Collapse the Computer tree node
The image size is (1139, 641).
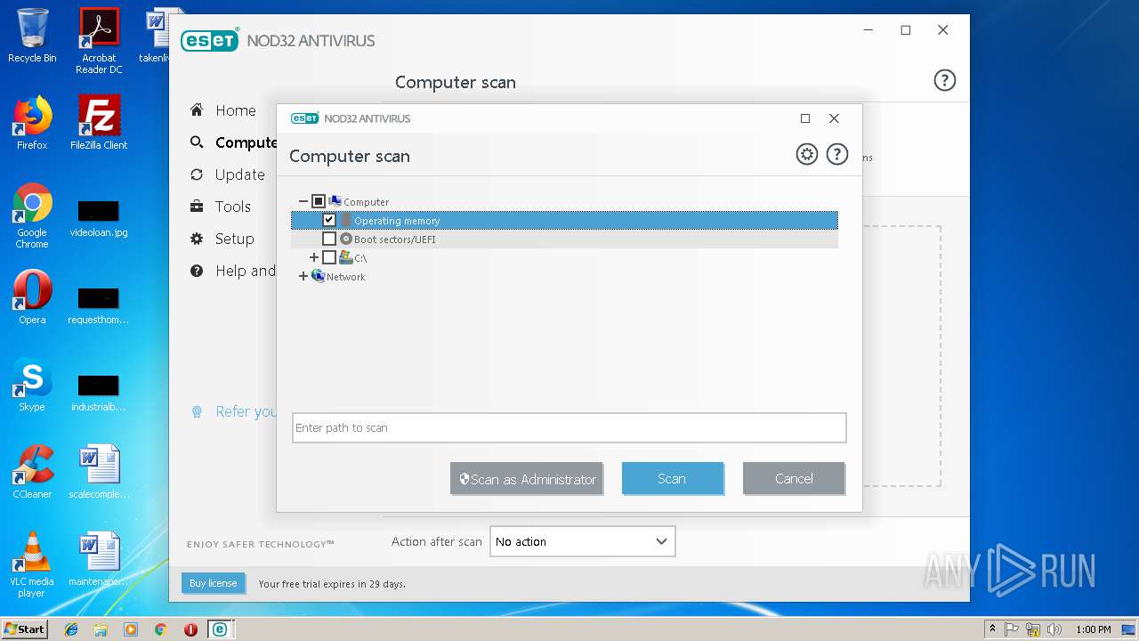click(303, 201)
